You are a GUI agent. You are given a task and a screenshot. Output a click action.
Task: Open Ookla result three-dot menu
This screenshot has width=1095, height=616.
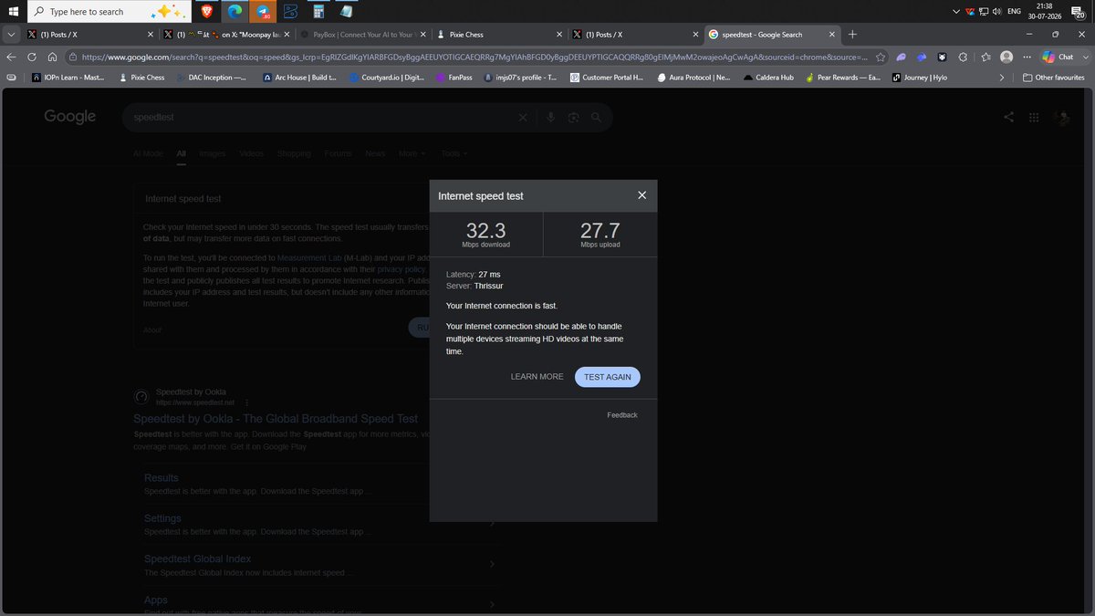click(x=246, y=402)
